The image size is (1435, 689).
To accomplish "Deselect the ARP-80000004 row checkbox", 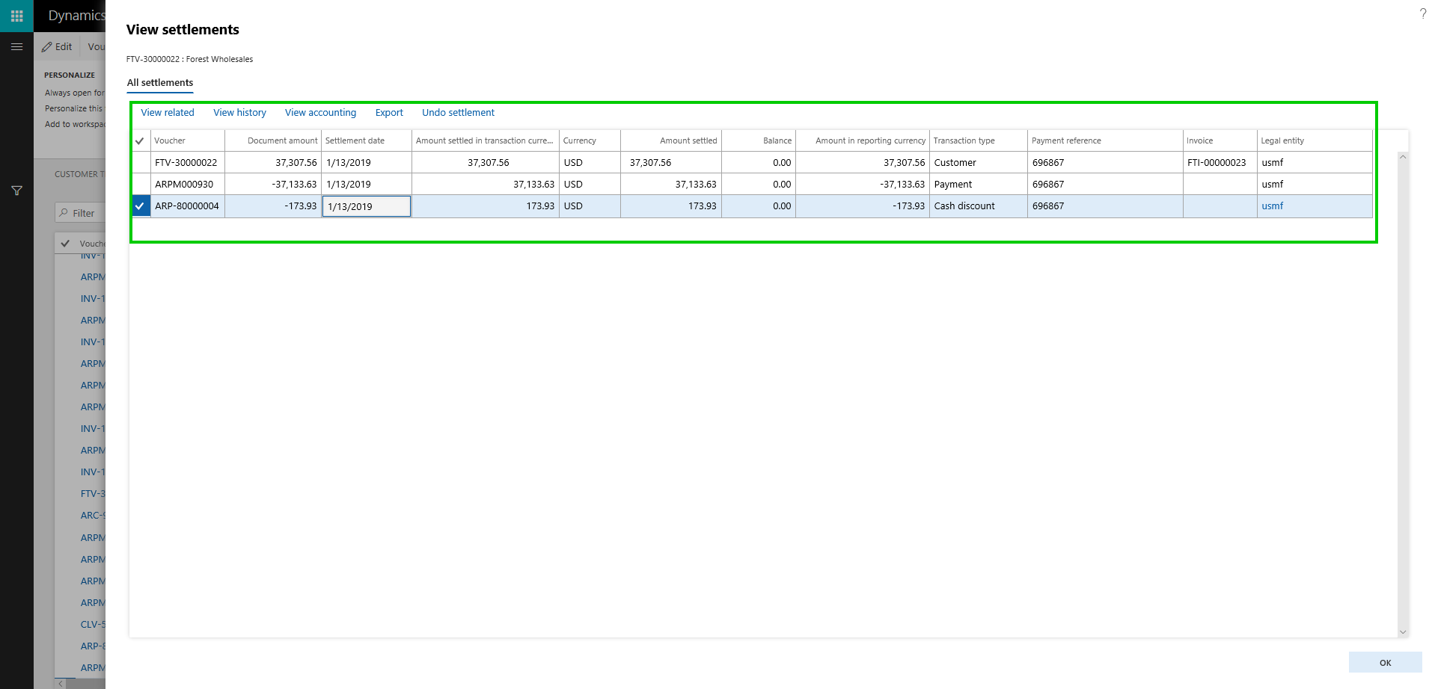I will [140, 206].
